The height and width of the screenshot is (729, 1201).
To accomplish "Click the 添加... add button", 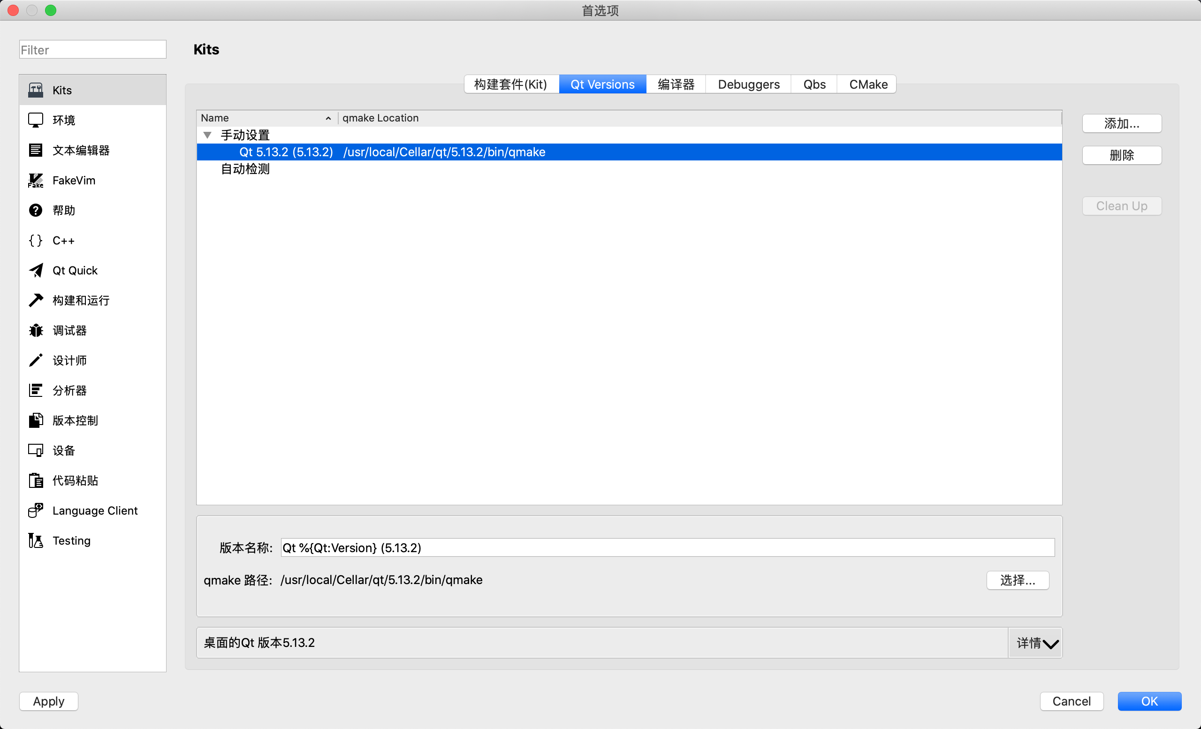I will pos(1122,124).
